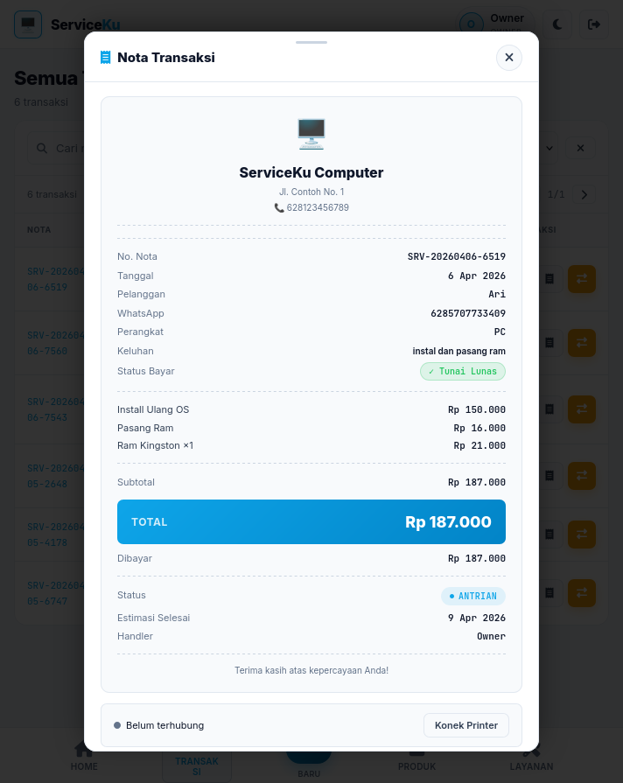Click the receipt icon beside Nota Transaksi
Image resolution: width=623 pixels, height=783 pixels.
click(106, 58)
